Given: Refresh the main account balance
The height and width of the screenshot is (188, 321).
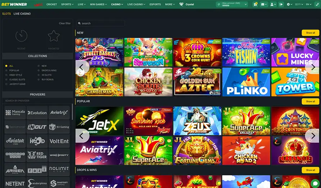Looking at the screenshot, I should [x=219, y=4].
